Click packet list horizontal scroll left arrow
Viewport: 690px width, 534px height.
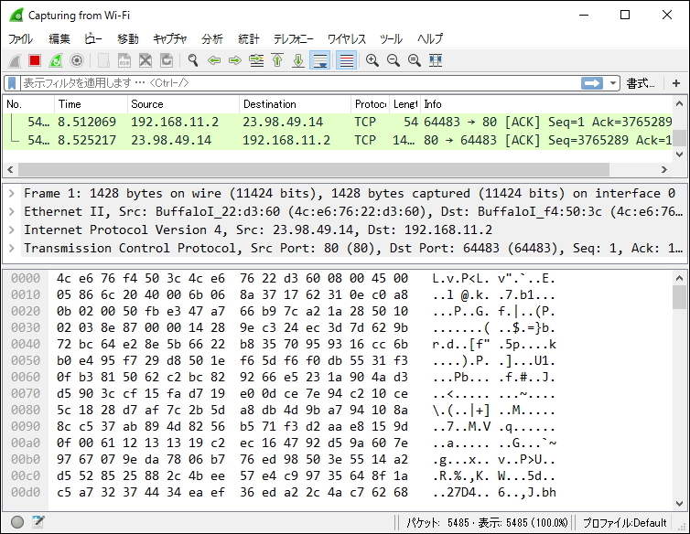click(10, 169)
